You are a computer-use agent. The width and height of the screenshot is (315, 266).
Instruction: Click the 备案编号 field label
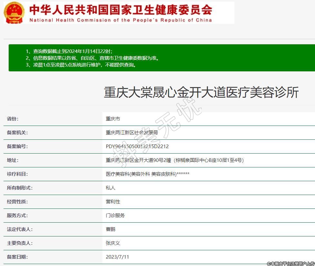[17, 146]
